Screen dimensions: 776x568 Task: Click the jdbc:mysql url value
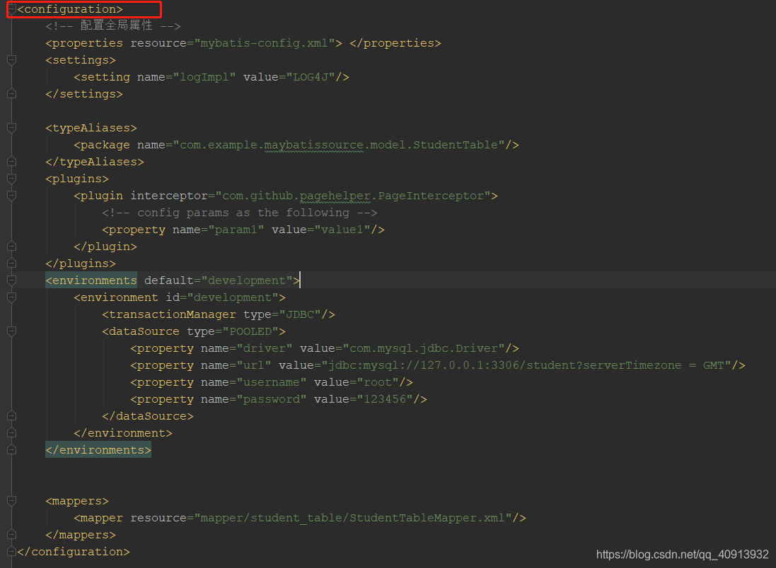pos(526,365)
